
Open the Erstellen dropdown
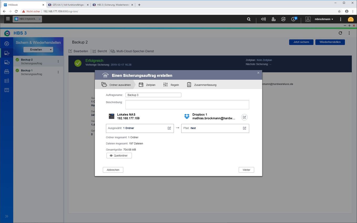coord(38,50)
